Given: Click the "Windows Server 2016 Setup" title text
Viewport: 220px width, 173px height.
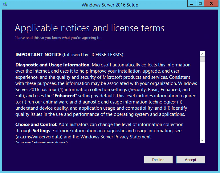Looking at the screenshot, I should (110, 5).
